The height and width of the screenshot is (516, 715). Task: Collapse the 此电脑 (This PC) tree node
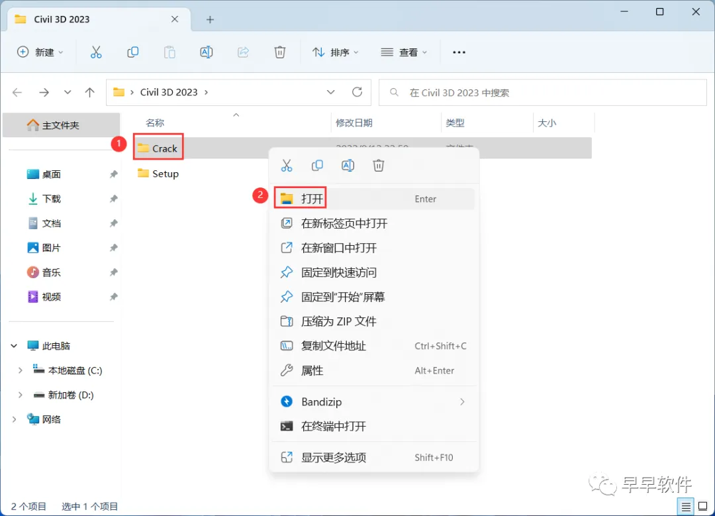14,346
